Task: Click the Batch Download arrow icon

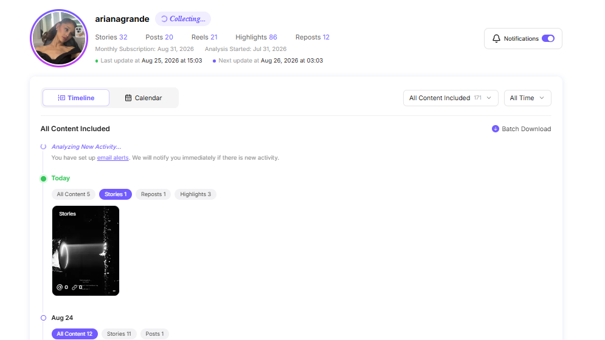Action: pos(496,129)
